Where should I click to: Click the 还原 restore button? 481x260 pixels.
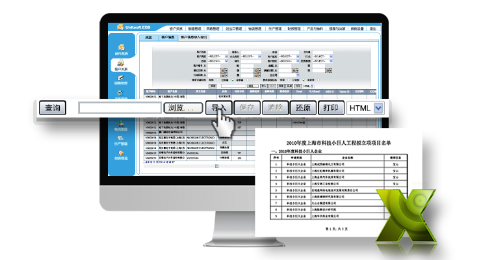coord(300,108)
